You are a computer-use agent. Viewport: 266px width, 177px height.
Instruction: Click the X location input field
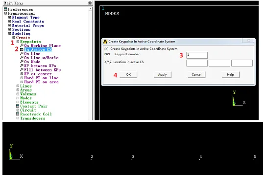pyautogui.click(x=197, y=63)
